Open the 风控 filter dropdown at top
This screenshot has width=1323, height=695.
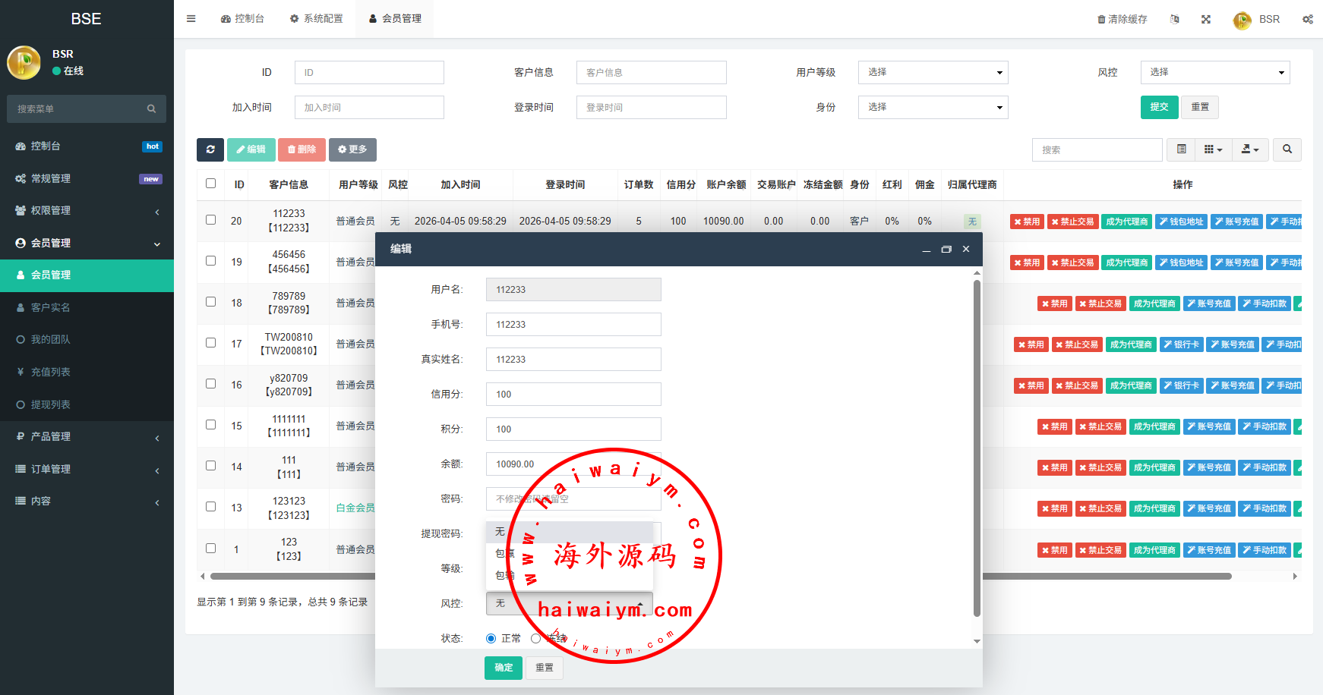click(1214, 73)
